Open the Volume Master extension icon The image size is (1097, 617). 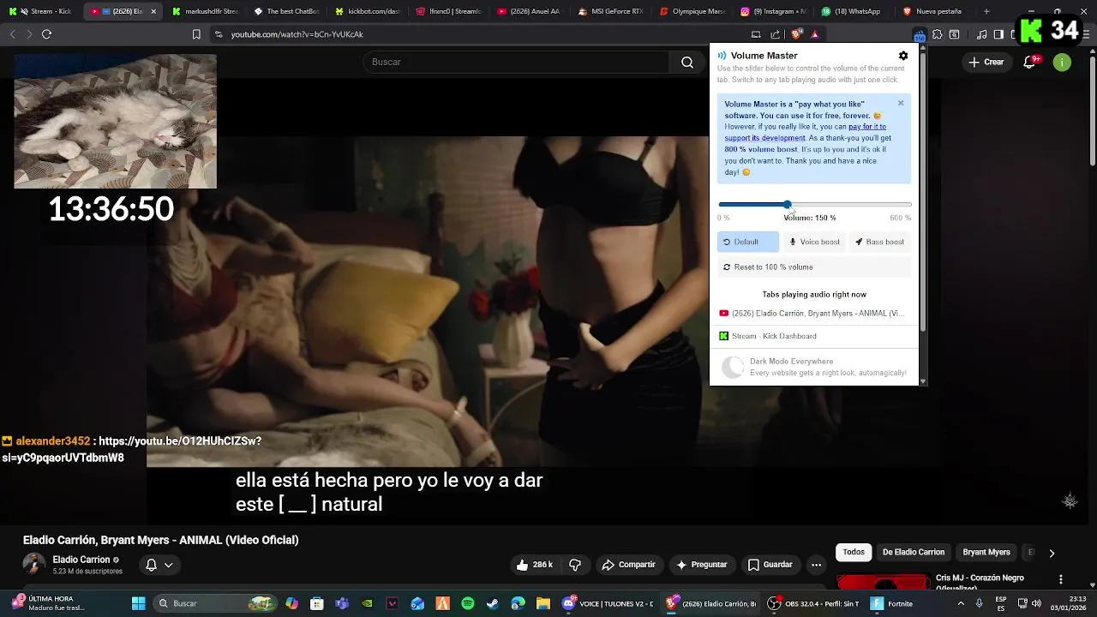pyautogui.click(x=920, y=35)
